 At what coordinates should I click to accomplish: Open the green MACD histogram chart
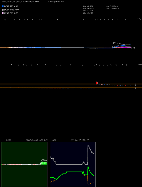click(x=24, y=164)
